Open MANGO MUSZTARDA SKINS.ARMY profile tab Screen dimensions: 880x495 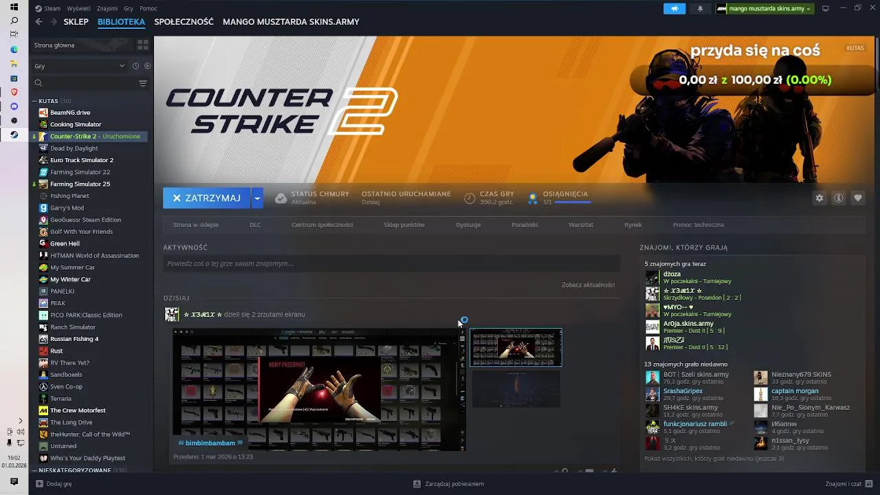(291, 22)
